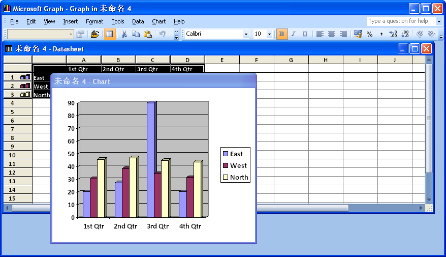Open the Calibri font name dropdown
This screenshot has width=446, height=257.
click(246, 34)
